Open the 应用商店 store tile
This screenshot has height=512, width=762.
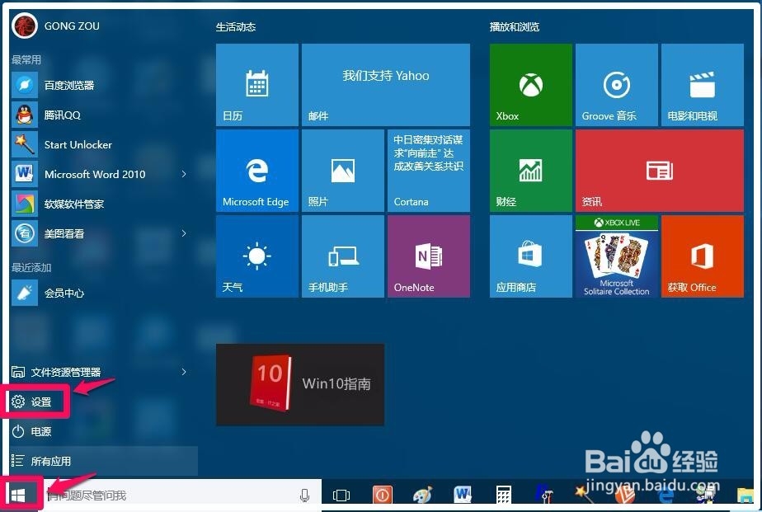click(530, 256)
